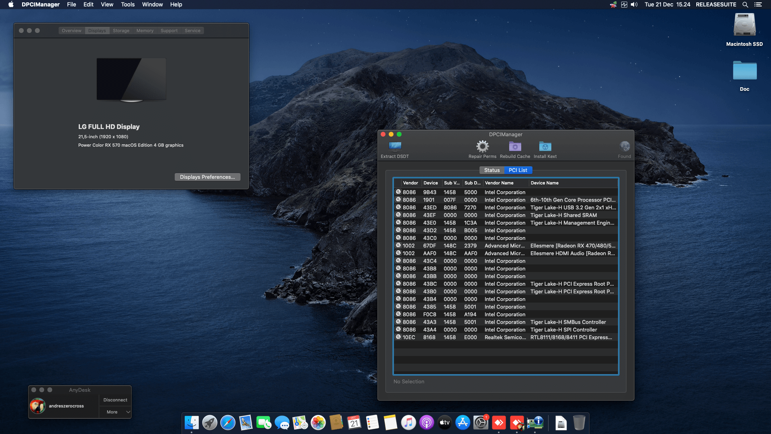Open the View menu

[107, 4]
